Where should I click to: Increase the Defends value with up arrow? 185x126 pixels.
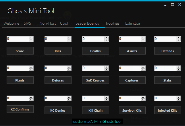179,38
